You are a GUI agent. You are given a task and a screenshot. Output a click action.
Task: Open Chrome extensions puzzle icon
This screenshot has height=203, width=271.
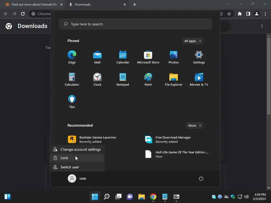[x=240, y=14]
